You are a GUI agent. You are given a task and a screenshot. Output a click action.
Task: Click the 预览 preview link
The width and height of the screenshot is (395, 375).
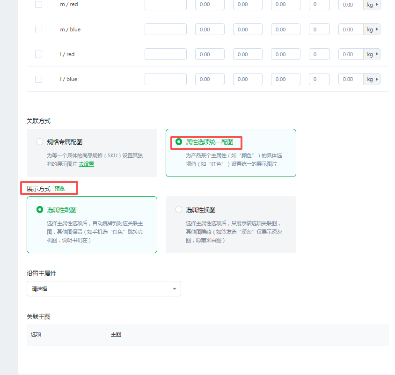[59, 189]
